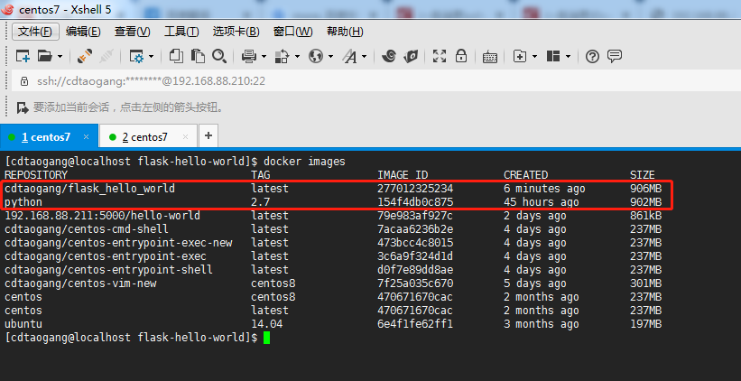Click the Paste clipboard icon
Screen dimensions: 741x381
click(x=198, y=56)
